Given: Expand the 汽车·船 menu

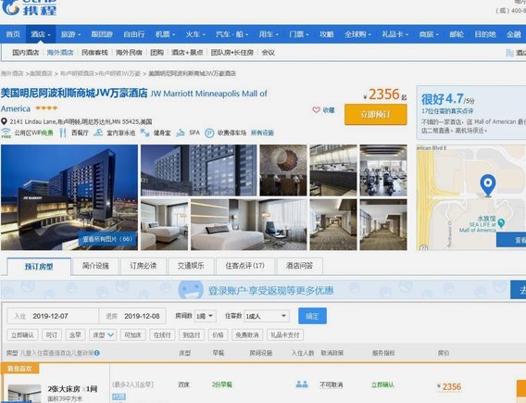Looking at the screenshot, I should pyautogui.click(x=232, y=34).
